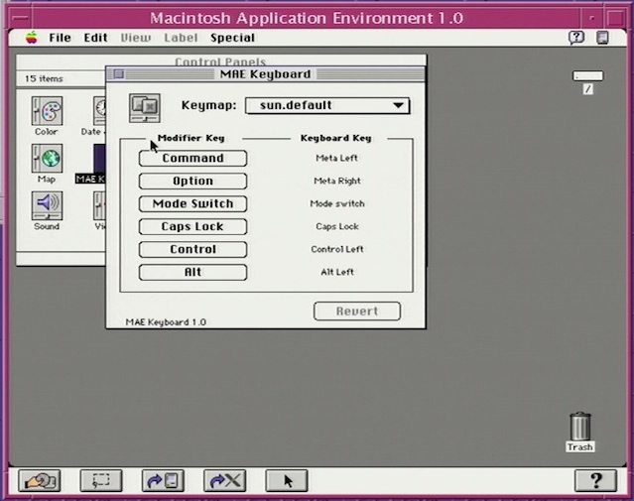Screen dimensions: 634x501
Task: Open the application switcher menu icon
Action: pos(602,38)
